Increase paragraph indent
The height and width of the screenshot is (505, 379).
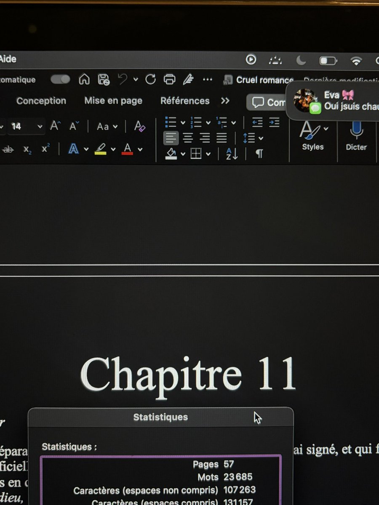[x=274, y=122]
